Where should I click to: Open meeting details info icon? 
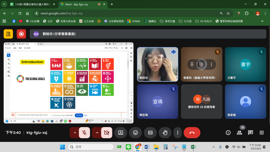pos(228,133)
